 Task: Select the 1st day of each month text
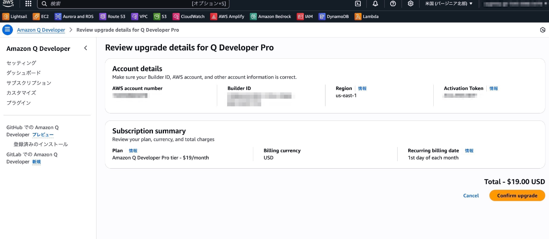pyautogui.click(x=433, y=158)
